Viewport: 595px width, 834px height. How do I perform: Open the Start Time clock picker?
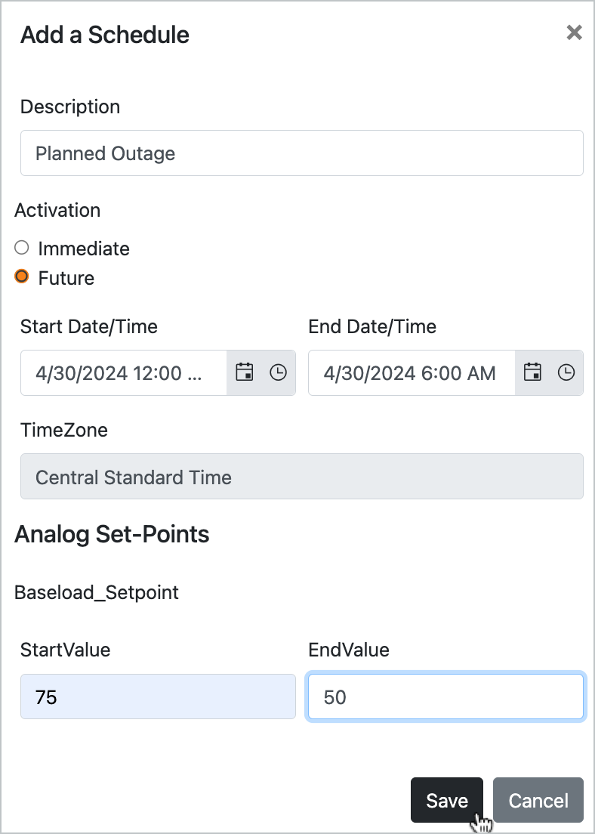coord(278,372)
